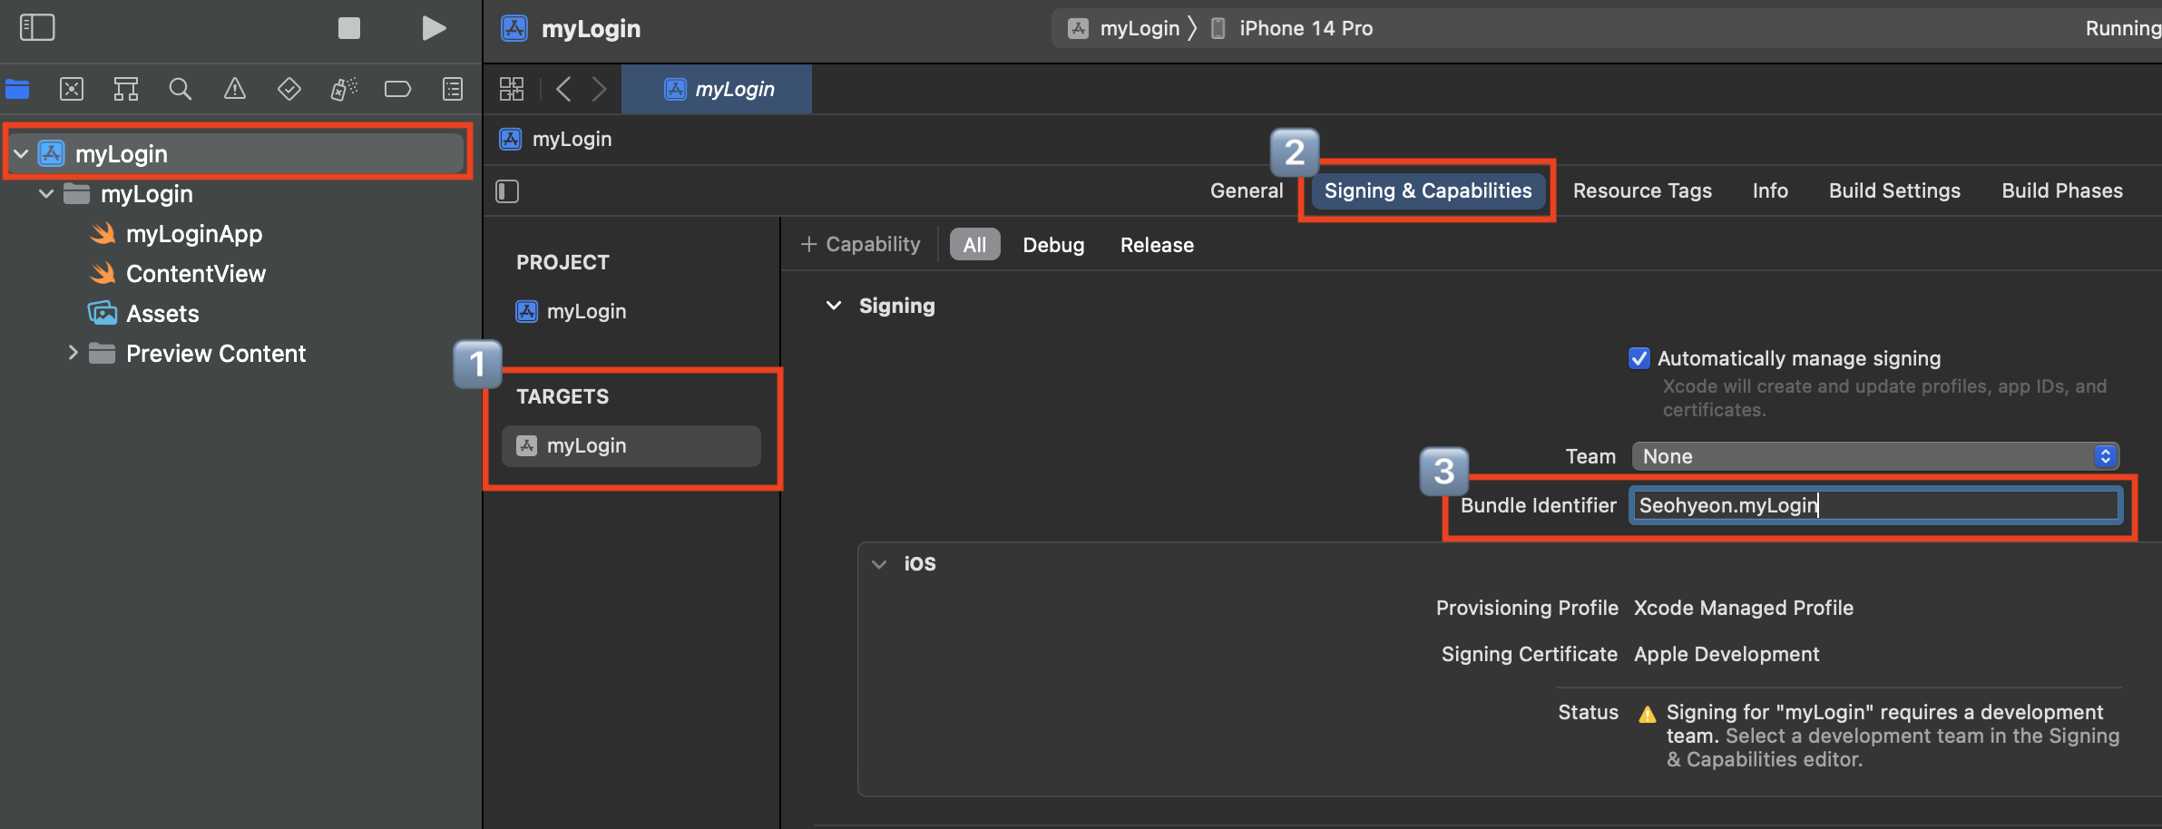Go forward in editor history
The width and height of the screenshot is (2162, 829).
coord(599,89)
